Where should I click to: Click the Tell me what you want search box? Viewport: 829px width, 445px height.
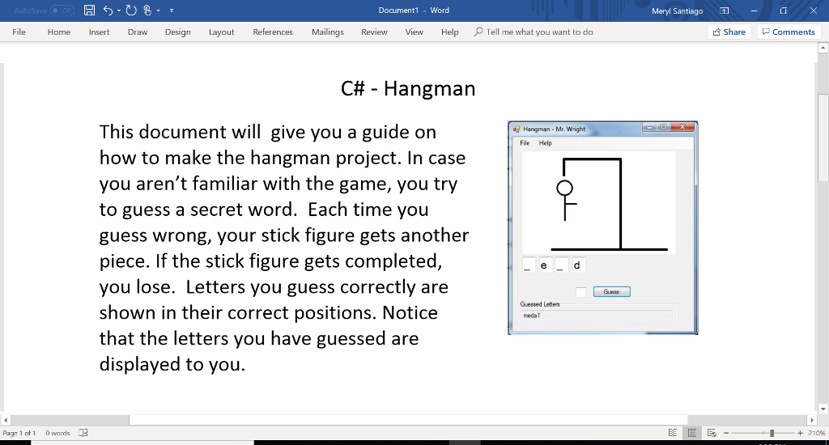pos(534,32)
